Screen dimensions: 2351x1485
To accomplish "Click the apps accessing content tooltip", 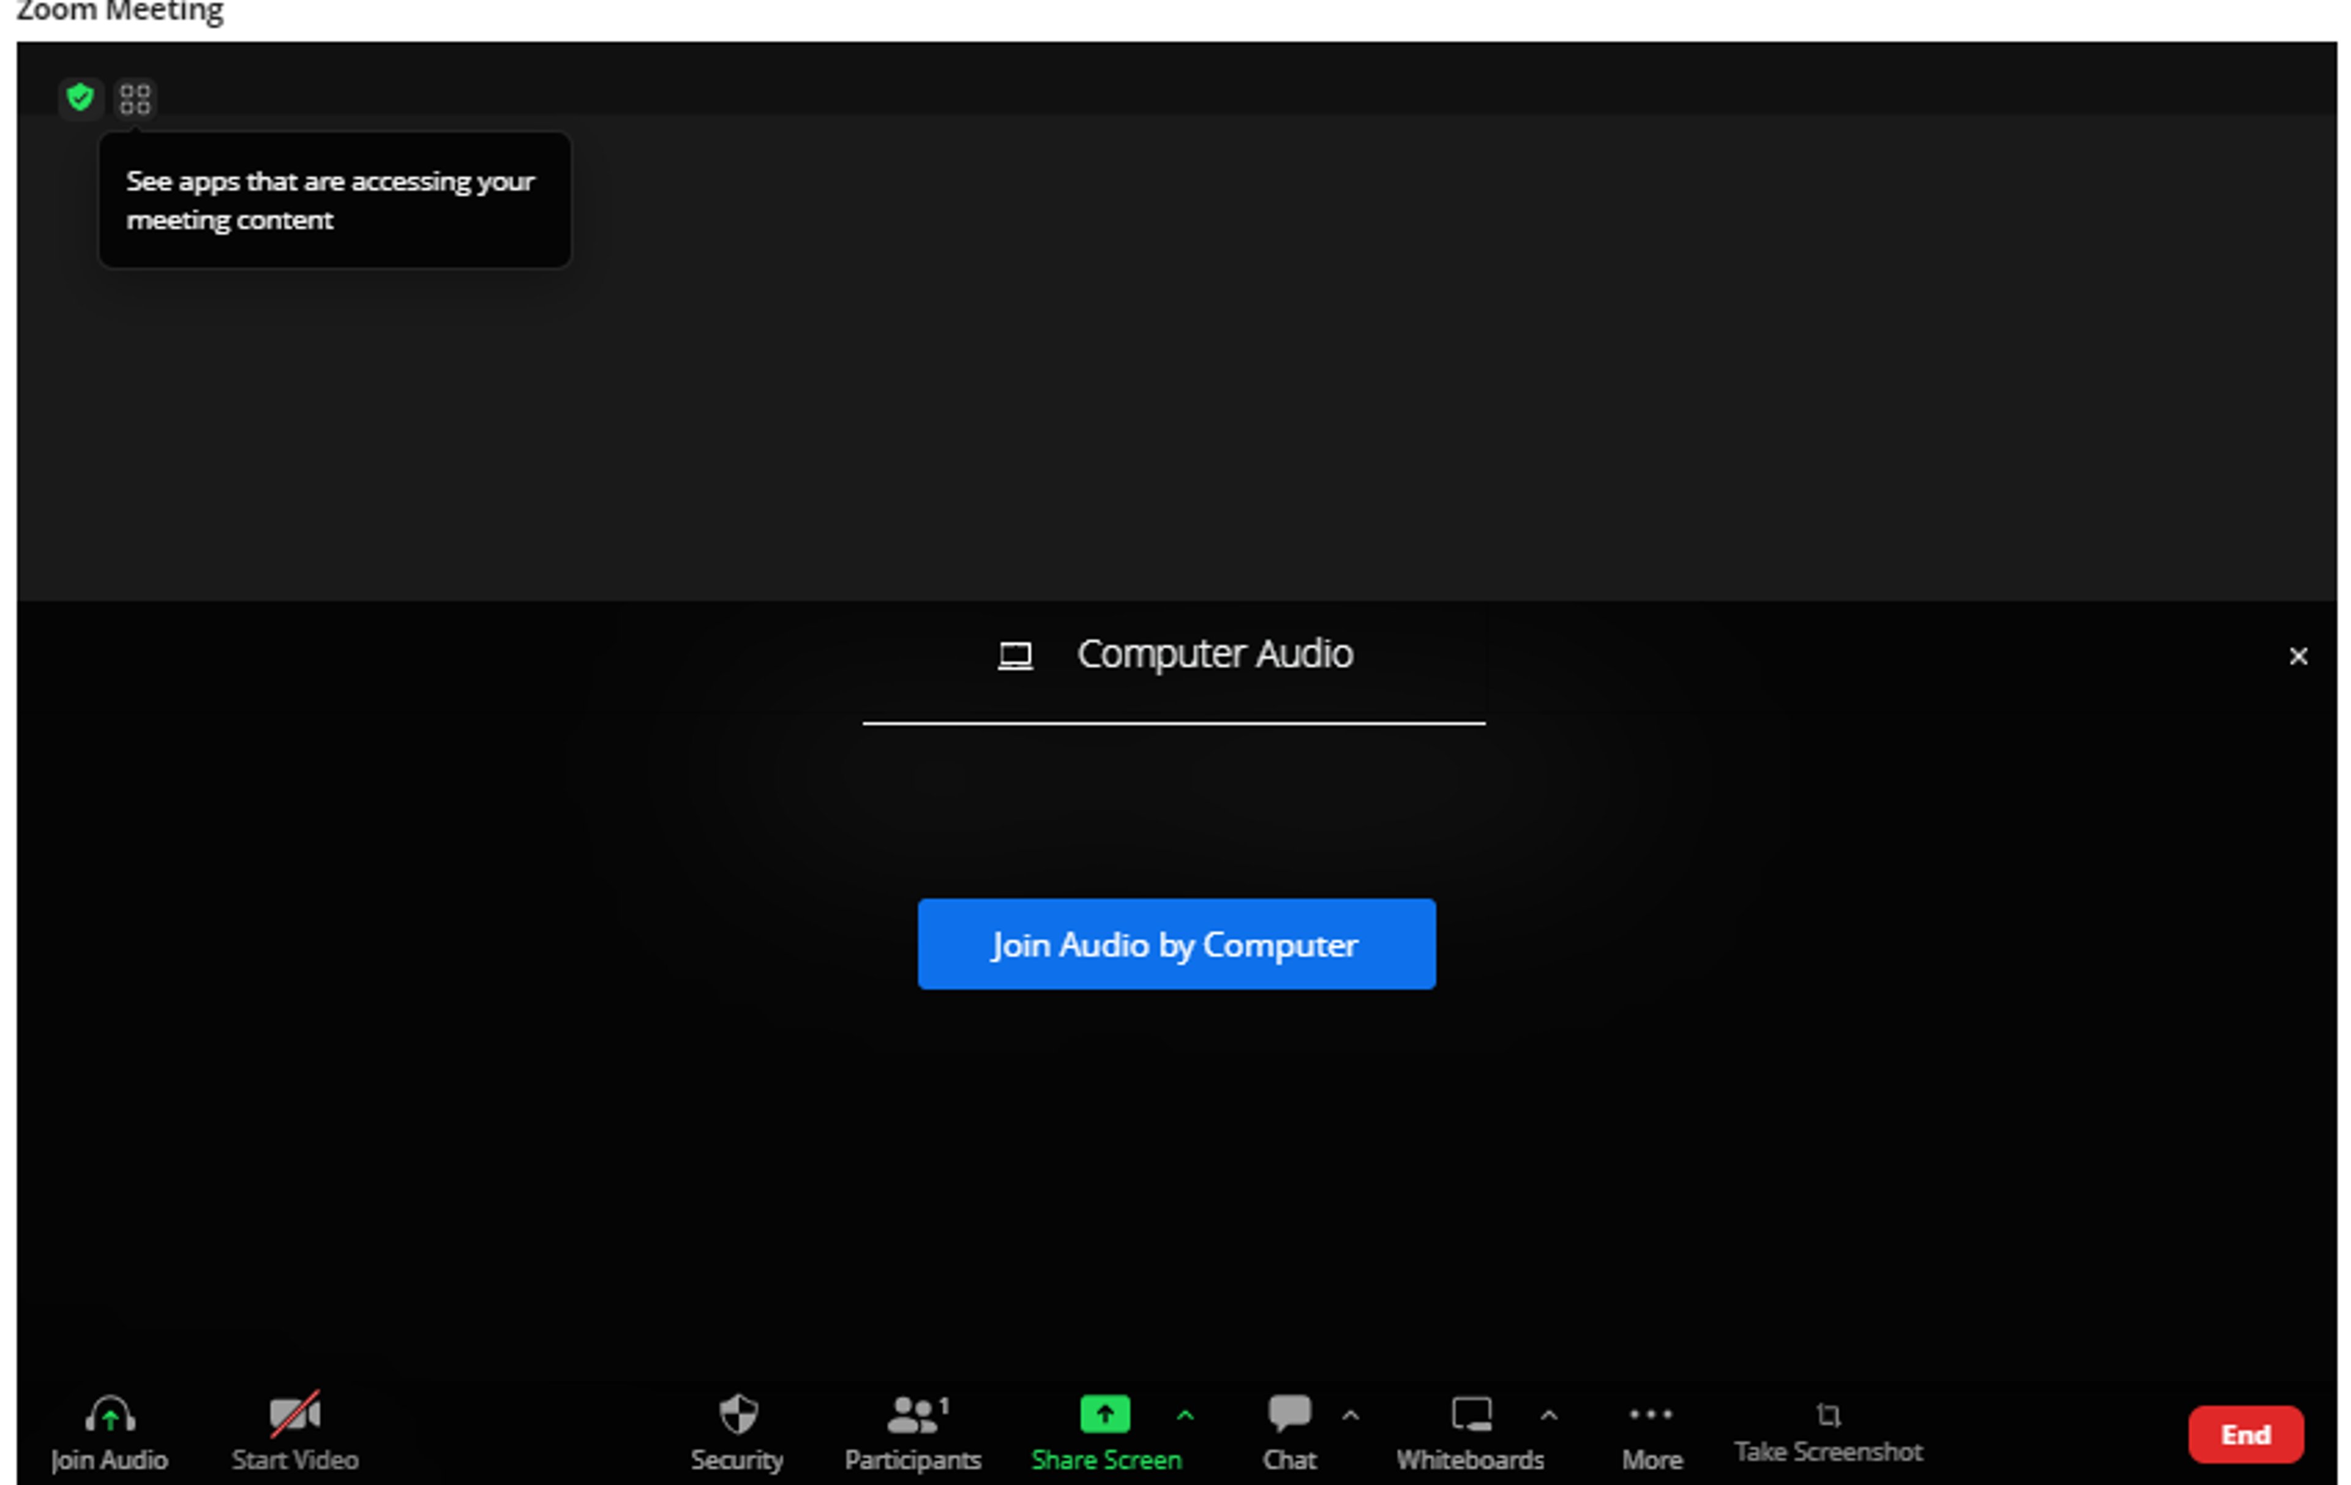I will pyautogui.click(x=334, y=200).
